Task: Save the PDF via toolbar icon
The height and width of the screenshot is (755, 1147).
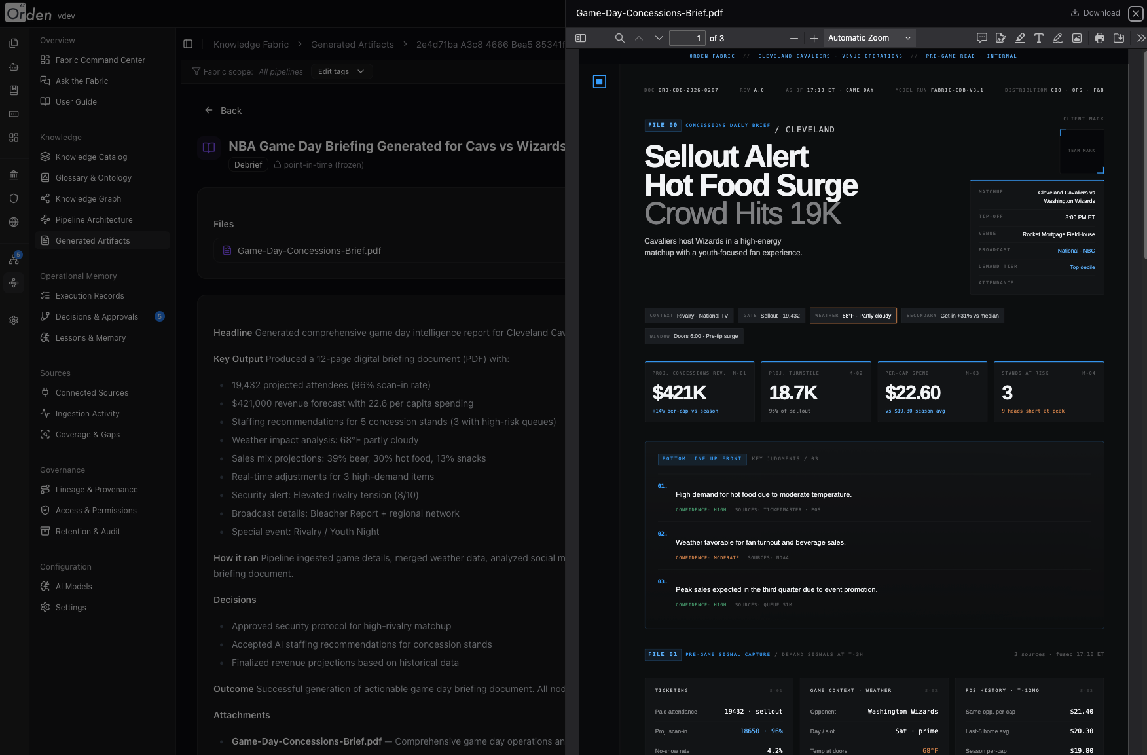Action: point(1119,38)
